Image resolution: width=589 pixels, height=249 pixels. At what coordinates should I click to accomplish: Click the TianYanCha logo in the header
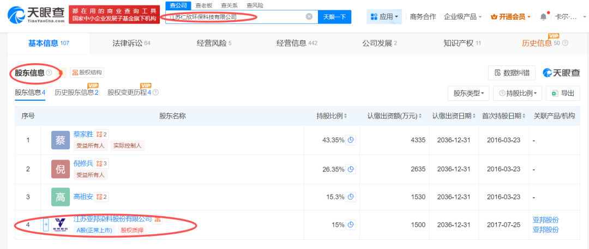pyautogui.click(x=34, y=14)
